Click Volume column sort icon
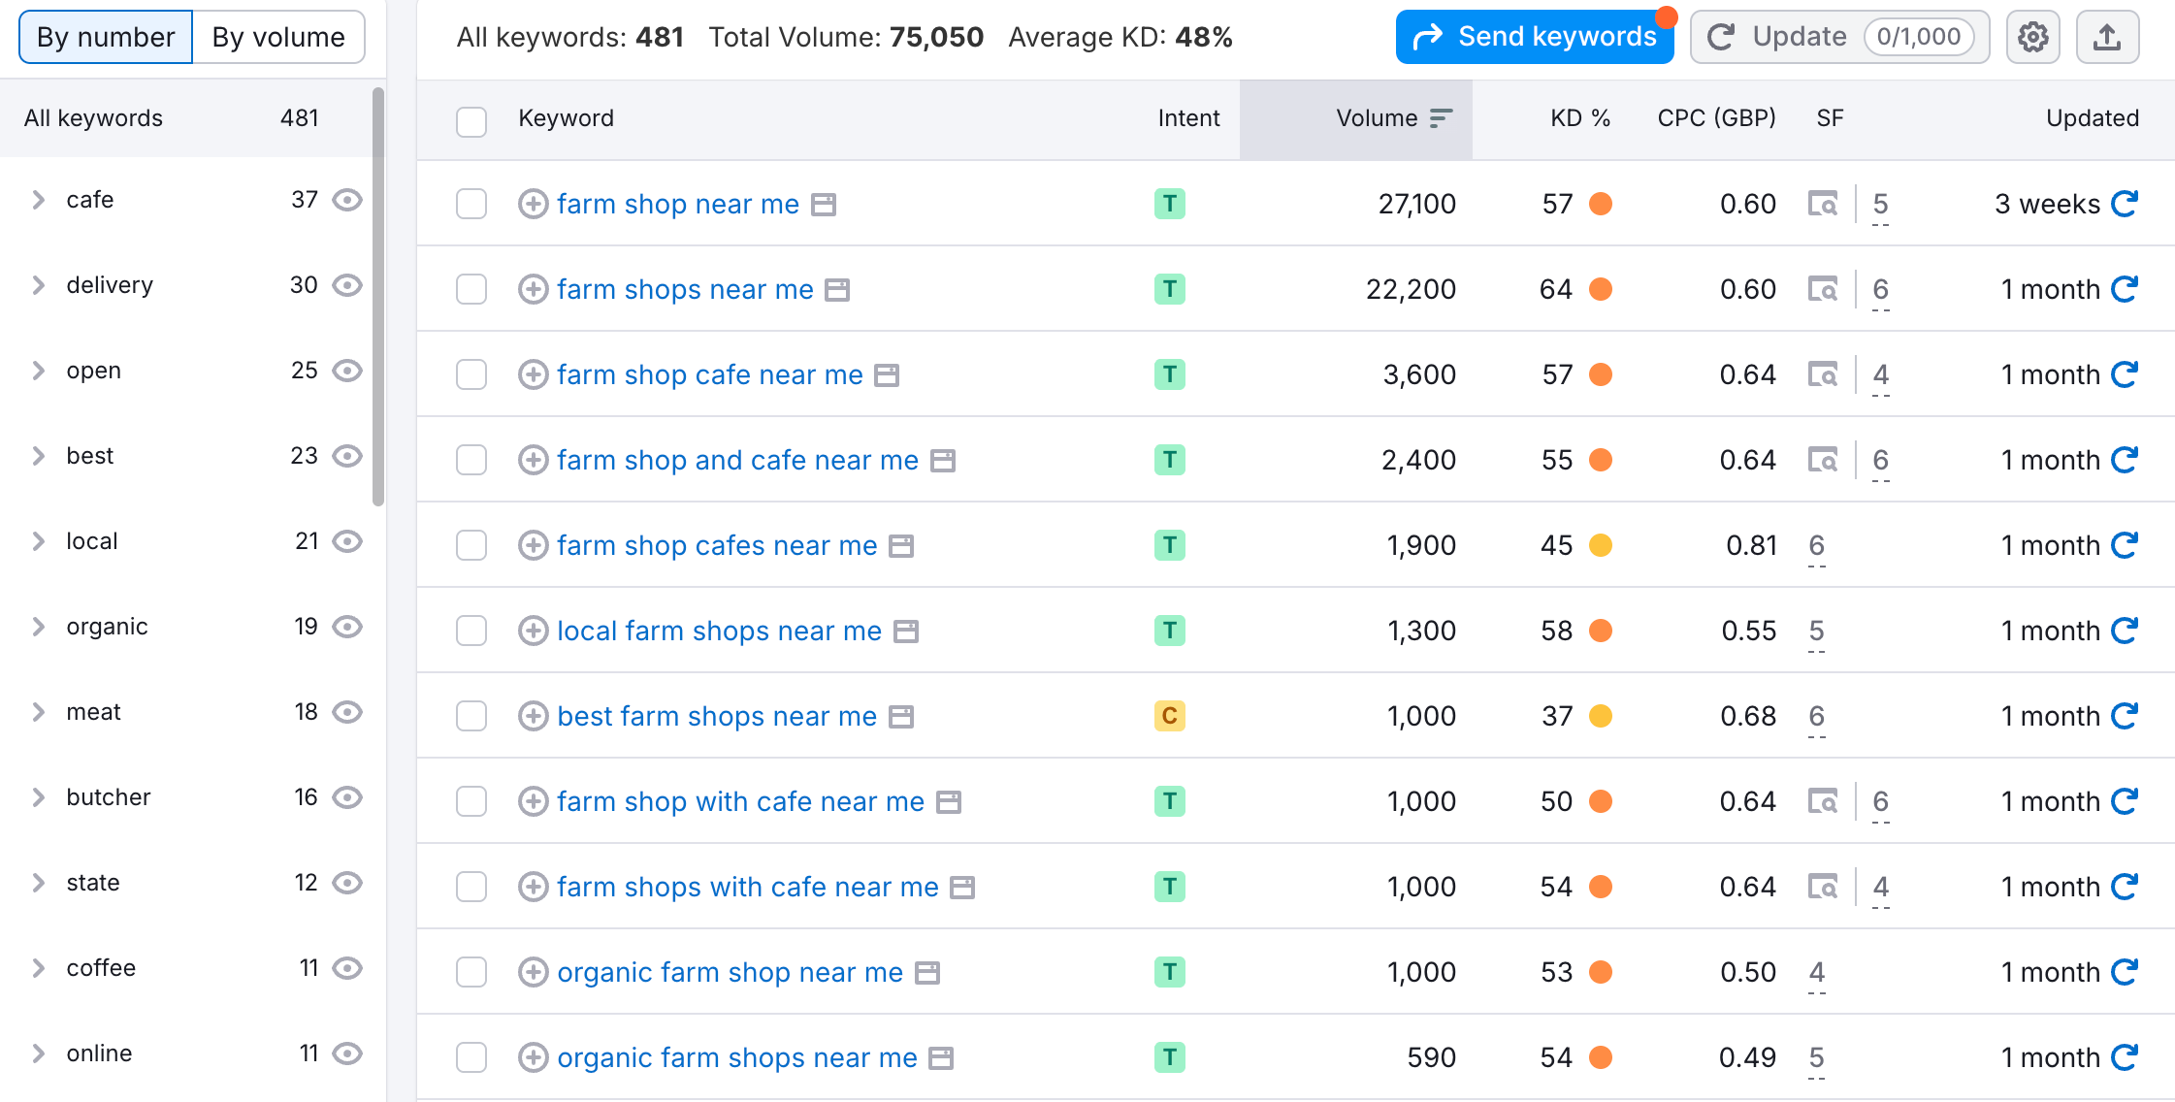 (1442, 118)
